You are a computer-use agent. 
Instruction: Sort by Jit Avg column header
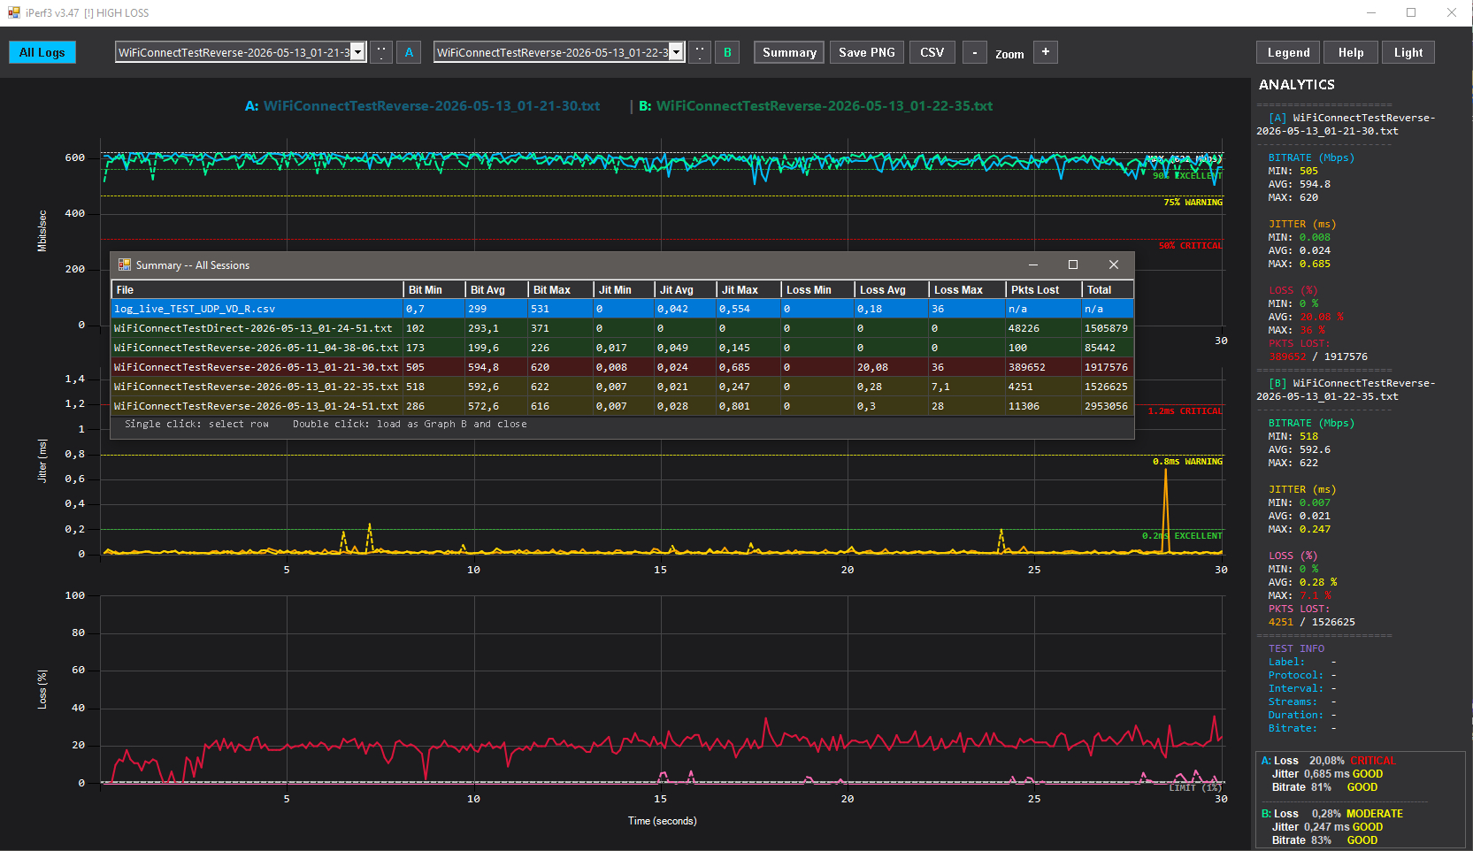coord(686,290)
